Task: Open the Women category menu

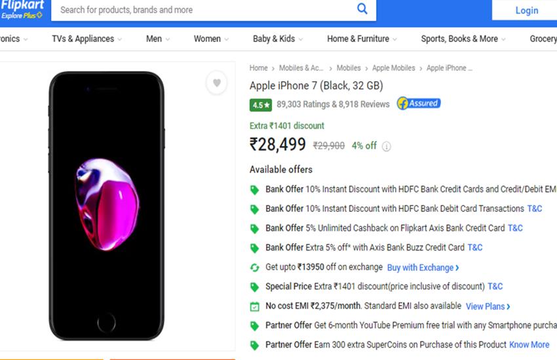Action: tap(211, 39)
